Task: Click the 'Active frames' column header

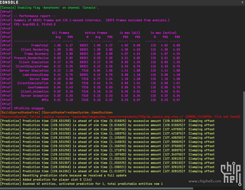Action: [96, 33]
